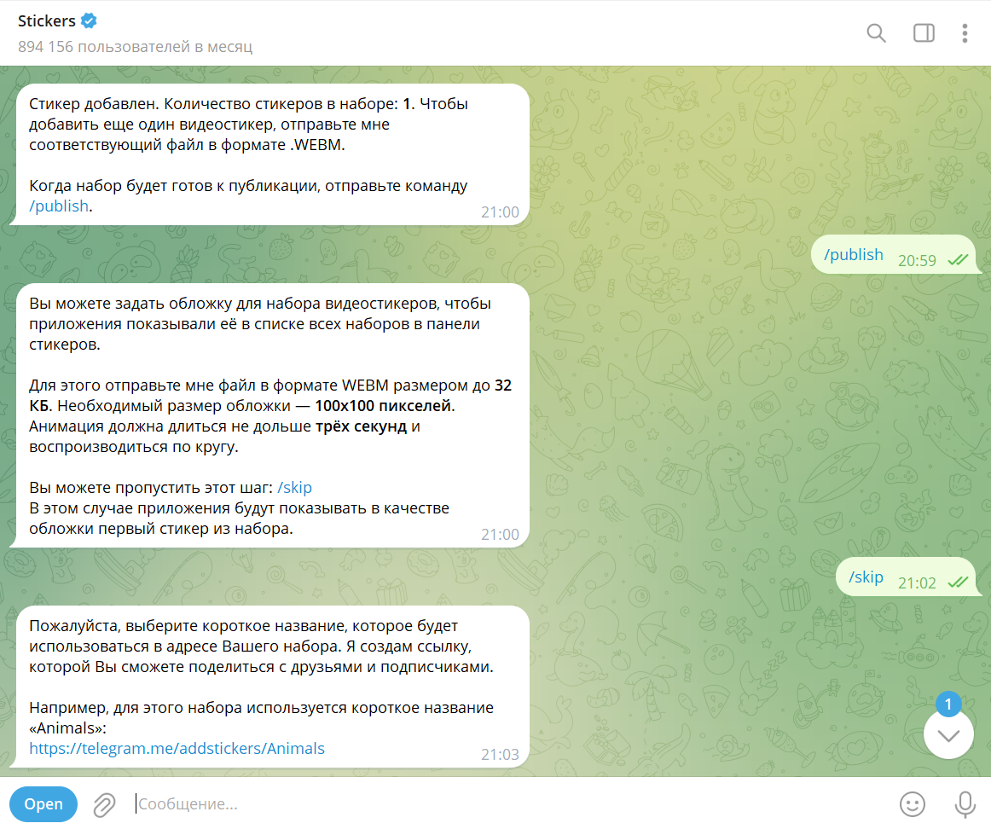Viewport: 991px width, 829px height.
Task: Click the Stickers chat title in header
Action: [47, 20]
